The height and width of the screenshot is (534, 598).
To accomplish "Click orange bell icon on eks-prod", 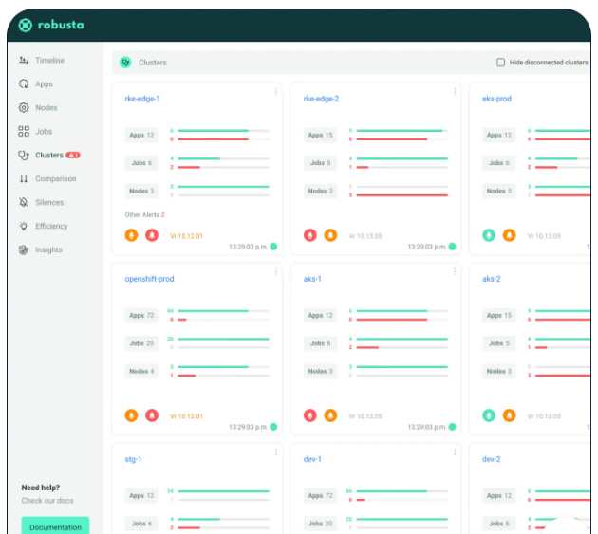I will 509,235.
